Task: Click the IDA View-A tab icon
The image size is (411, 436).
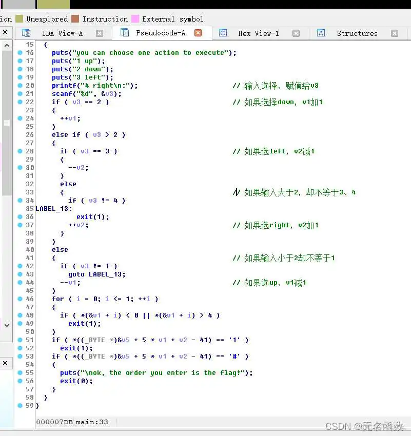Action: pos(26,33)
